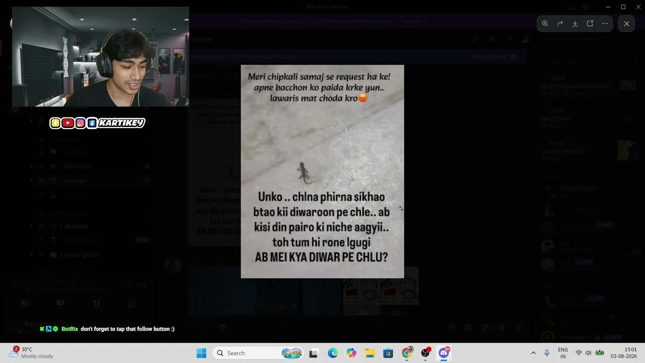The height and width of the screenshot is (363, 645).
Task: Download the meme image
Action: [x=575, y=24]
